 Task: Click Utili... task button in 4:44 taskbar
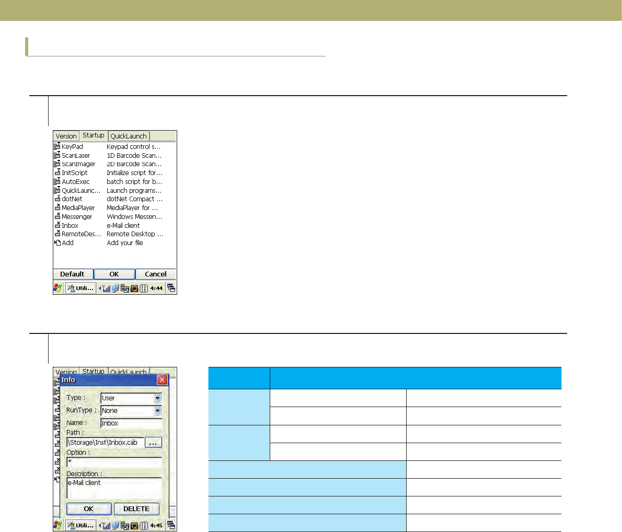point(80,288)
